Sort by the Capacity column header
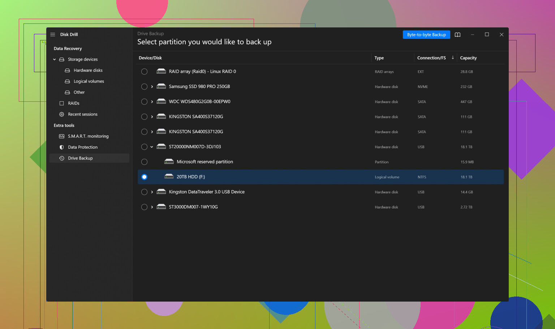The image size is (555, 329). point(468,58)
